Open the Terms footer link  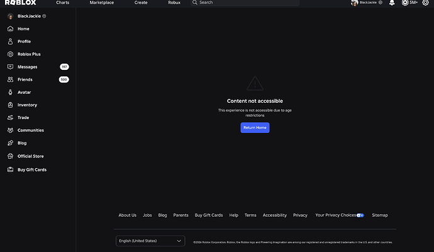[x=250, y=215]
